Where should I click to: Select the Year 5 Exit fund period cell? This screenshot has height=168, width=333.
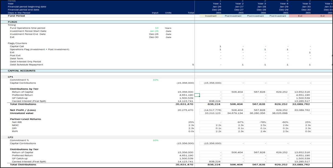(300, 16)
